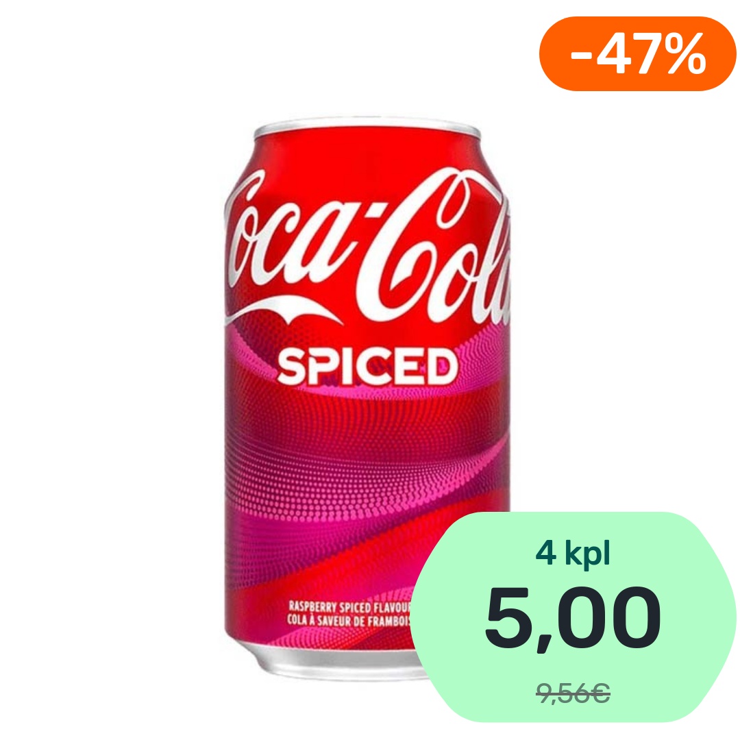740x740 pixels.
Task: Click the 4 kpl quantity label
Action: pyautogui.click(x=573, y=553)
